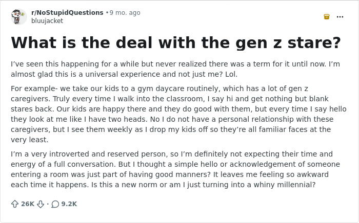The image size is (359, 223).
Task: Open comments via the speech bubble icon
Action: click(x=55, y=204)
